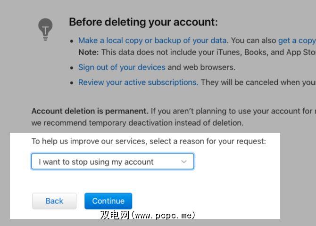The height and width of the screenshot is (226, 316).
Task: Click the chevron arrow in reason selector
Action: pos(184,161)
